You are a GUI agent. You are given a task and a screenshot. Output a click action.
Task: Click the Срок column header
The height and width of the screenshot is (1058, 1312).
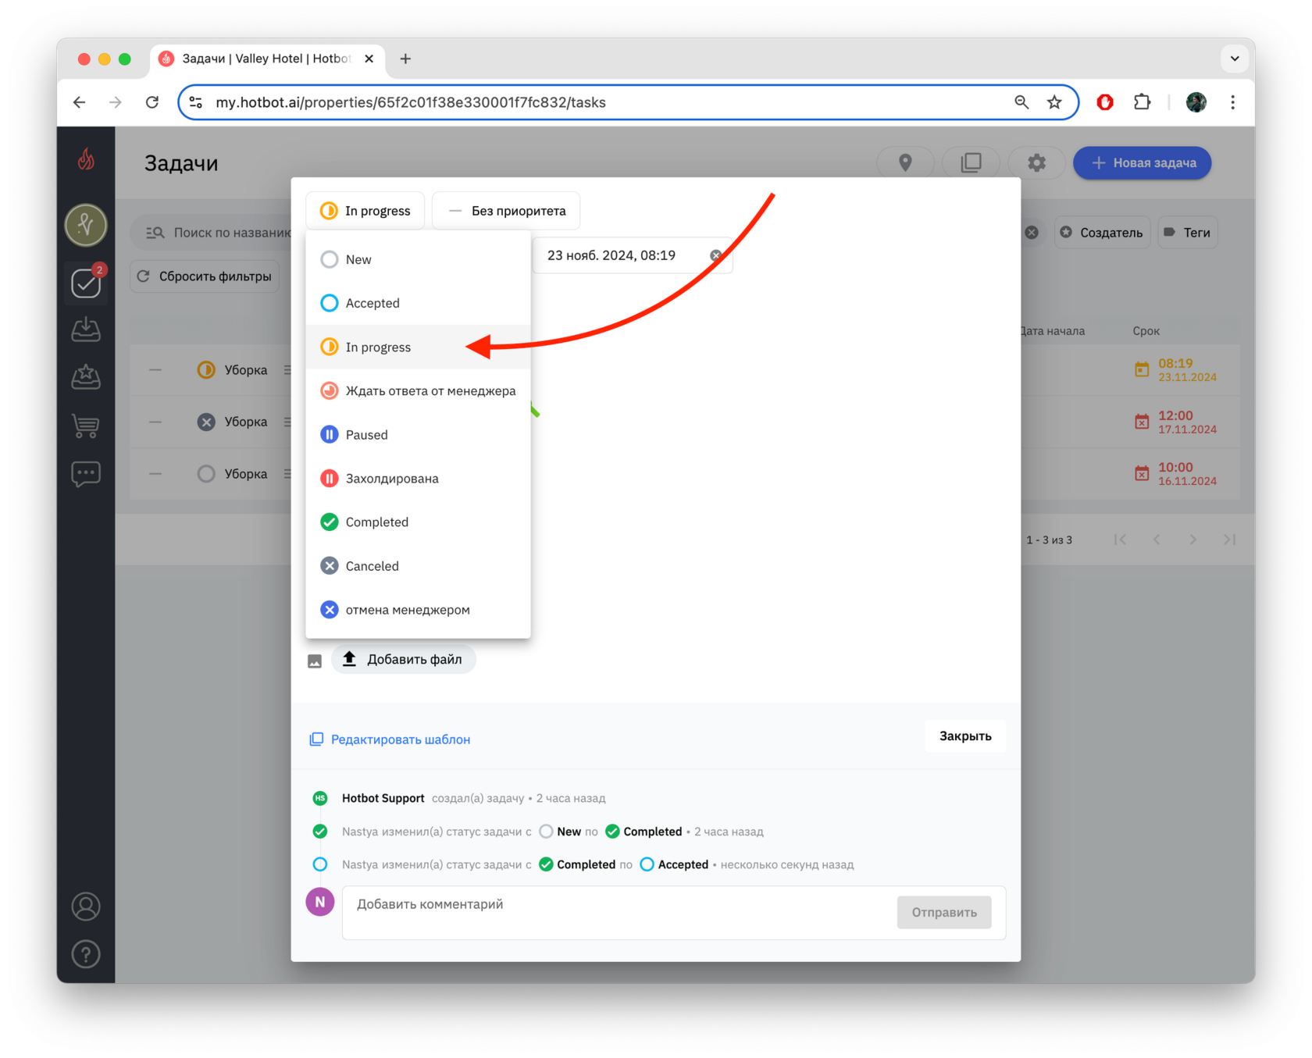[1146, 331]
